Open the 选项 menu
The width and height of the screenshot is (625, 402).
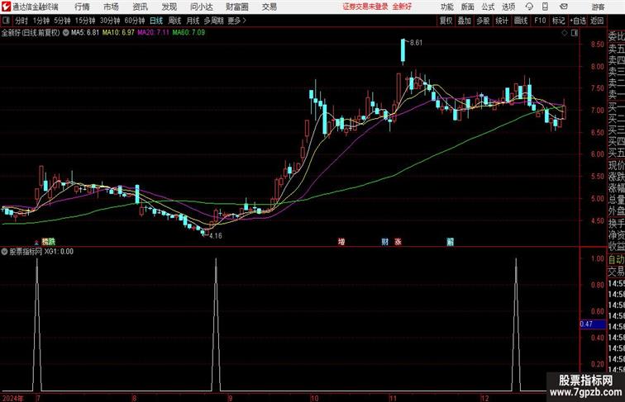point(508,7)
